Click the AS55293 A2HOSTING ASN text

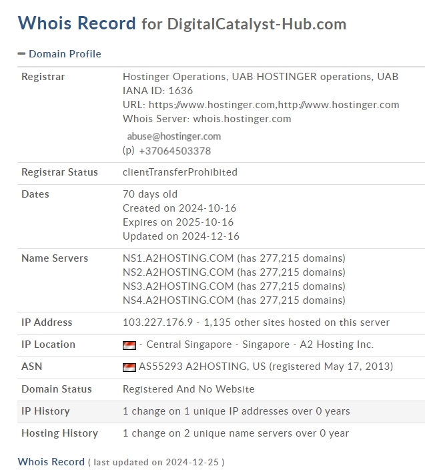(x=266, y=367)
